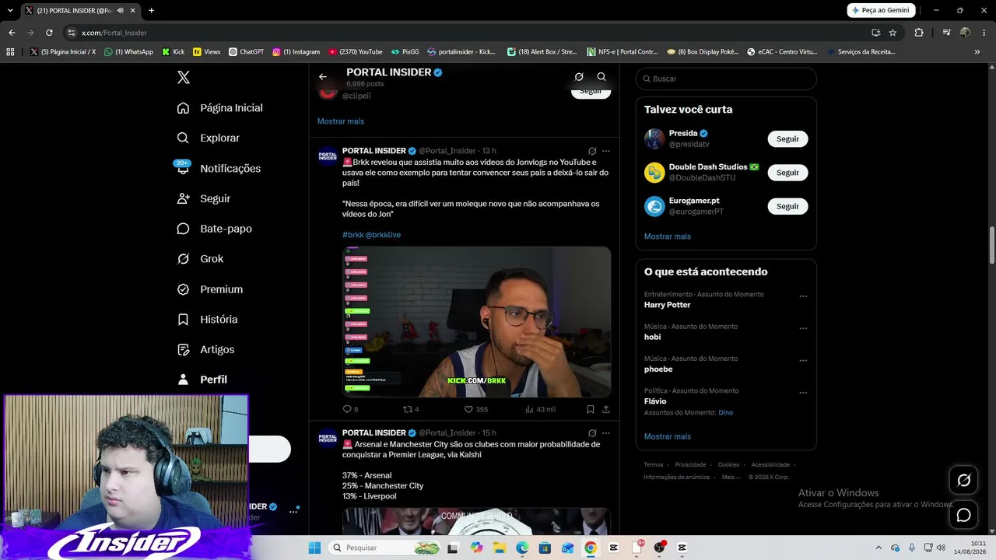Open more options for Flávio trend
996x560 pixels.
[x=803, y=393]
